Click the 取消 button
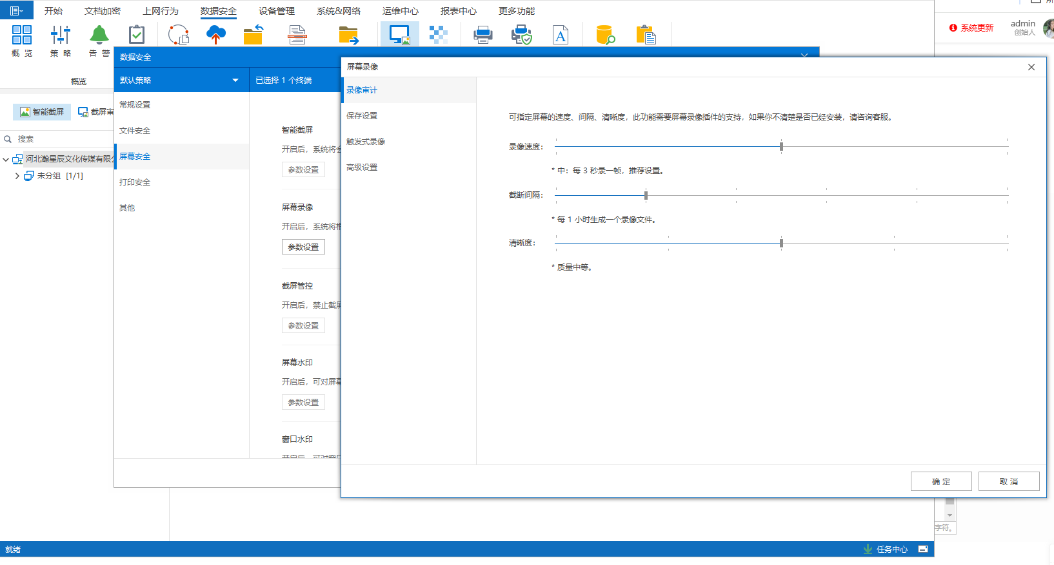 pyautogui.click(x=1008, y=482)
